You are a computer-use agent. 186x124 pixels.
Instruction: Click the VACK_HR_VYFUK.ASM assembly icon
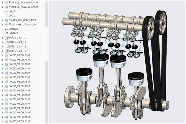[7, 24]
